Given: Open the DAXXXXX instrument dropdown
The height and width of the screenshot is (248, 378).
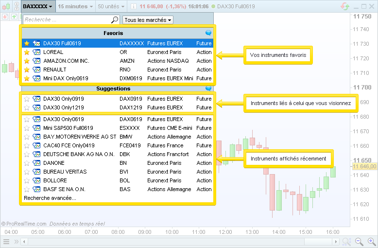Looking at the screenshot, I should coord(38,6).
